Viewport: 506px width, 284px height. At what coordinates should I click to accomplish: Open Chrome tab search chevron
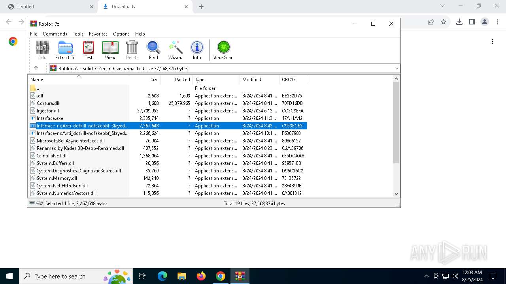442,6
